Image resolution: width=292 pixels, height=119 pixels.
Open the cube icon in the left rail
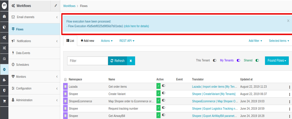[4, 27]
